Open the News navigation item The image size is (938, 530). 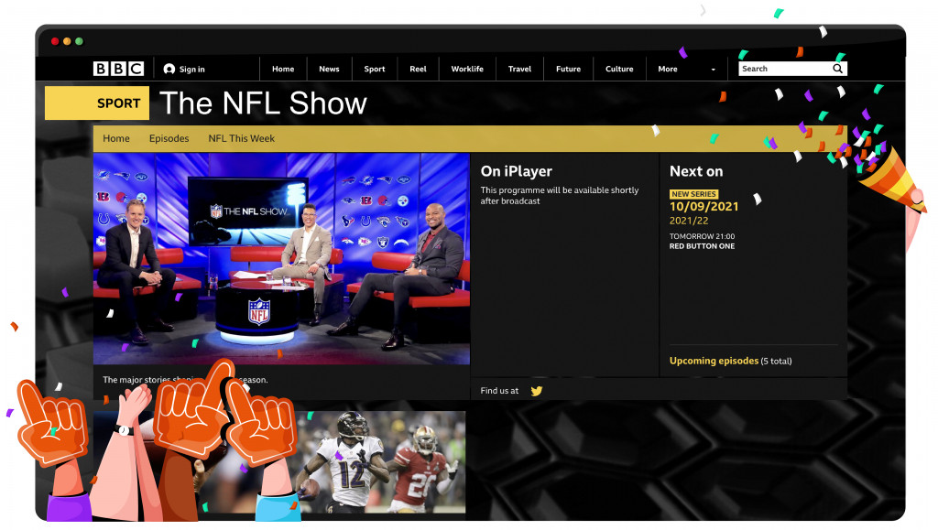click(x=329, y=69)
